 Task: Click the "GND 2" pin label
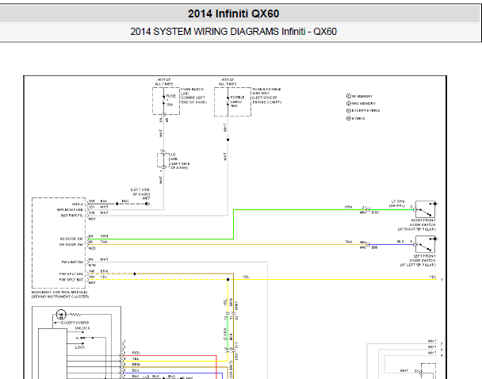[78, 204]
